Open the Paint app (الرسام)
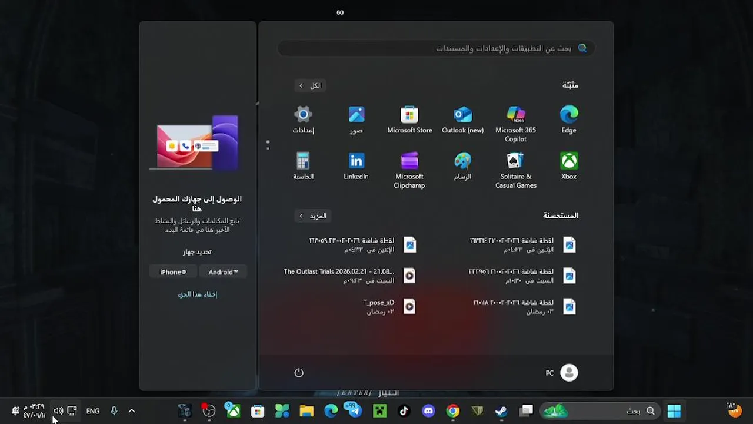Viewport: 753px width, 424px height. [462, 167]
